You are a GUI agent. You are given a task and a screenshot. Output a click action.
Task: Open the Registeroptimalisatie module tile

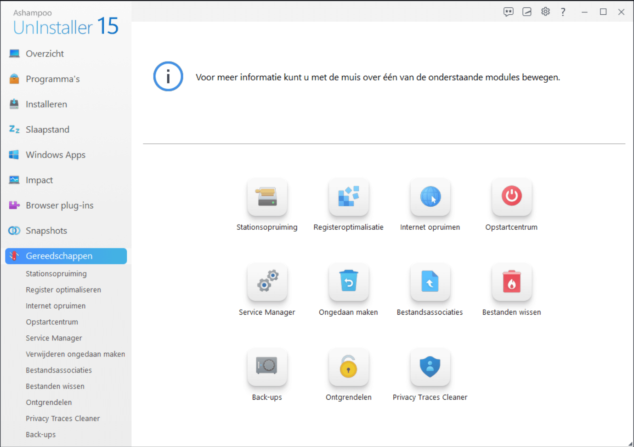[x=349, y=197]
